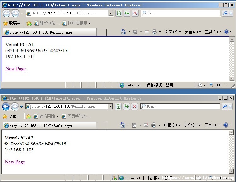Click Compatibility View icon in bottom window
Viewport: 236px width, 182px height.
(118, 107)
